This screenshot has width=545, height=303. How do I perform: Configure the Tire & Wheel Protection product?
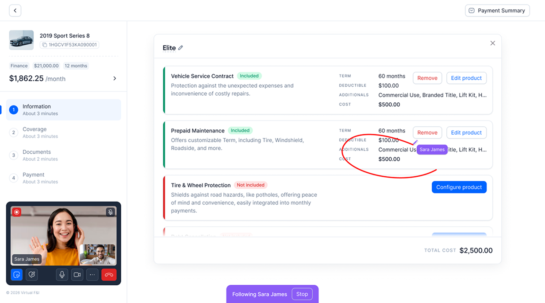pos(459,187)
